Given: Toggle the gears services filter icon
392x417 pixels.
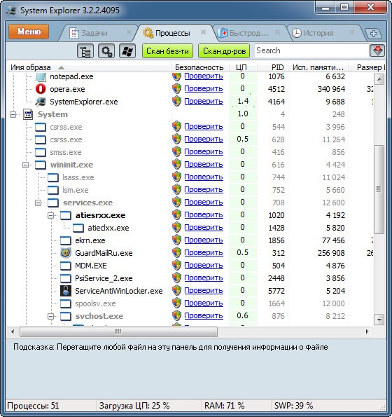Looking at the screenshot, I should pyautogui.click(x=106, y=50).
